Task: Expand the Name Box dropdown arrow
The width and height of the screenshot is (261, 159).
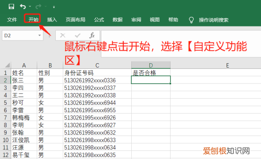Action: tap(40, 36)
